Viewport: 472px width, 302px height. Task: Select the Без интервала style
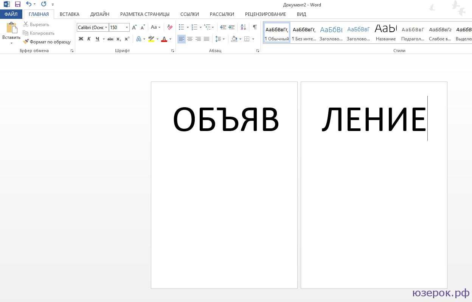point(304,32)
